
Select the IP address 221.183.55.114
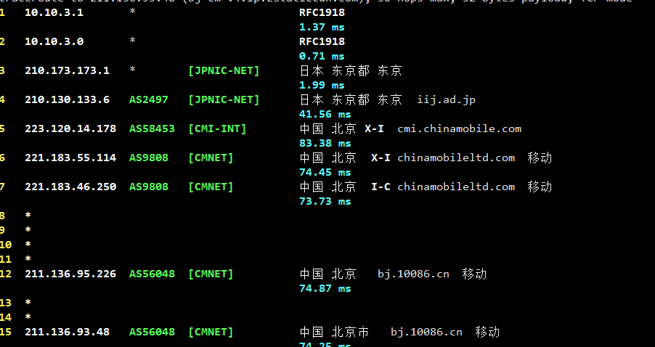click(x=70, y=158)
